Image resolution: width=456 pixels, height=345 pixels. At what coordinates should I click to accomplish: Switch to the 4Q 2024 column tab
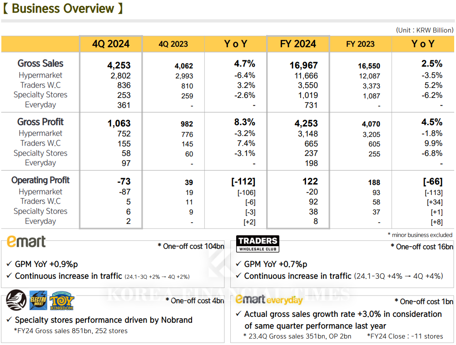(x=111, y=44)
